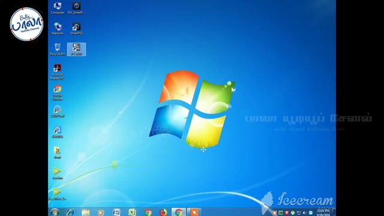
Task: Open Windows Media Player from the taskbar
Action: [x=101, y=212]
